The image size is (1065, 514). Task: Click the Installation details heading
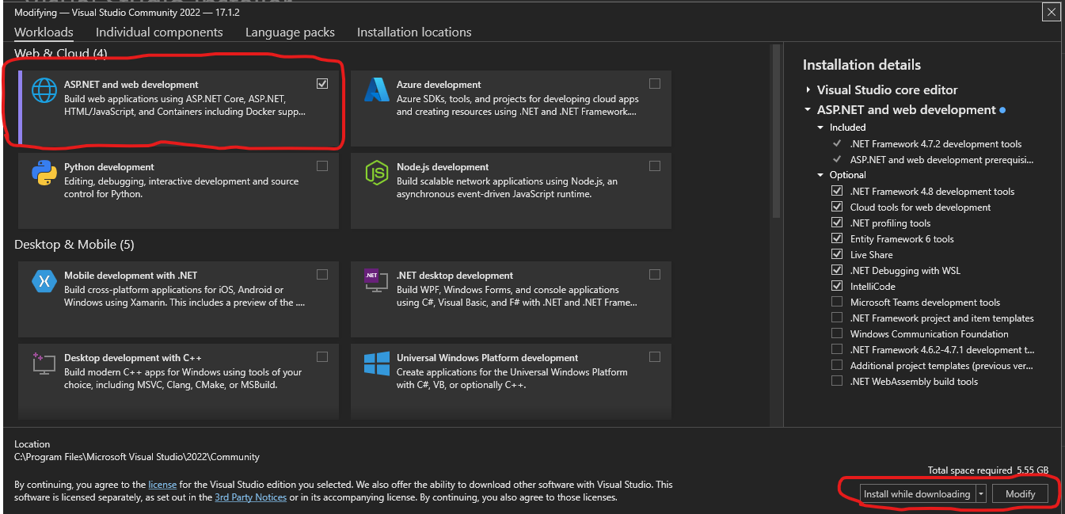point(862,65)
